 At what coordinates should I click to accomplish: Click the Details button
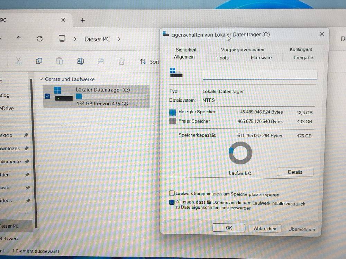coord(295,172)
